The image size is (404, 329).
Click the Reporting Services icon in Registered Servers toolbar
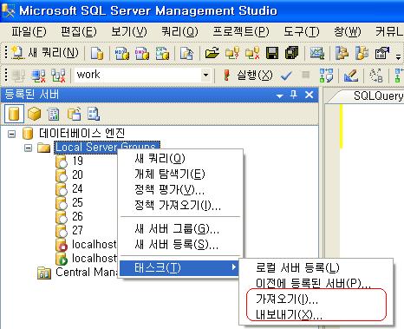[x=54, y=114]
